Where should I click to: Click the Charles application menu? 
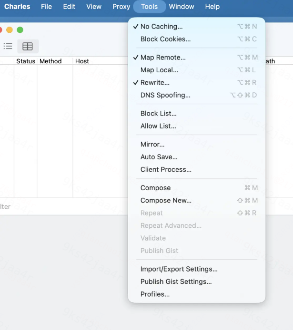coord(17,7)
